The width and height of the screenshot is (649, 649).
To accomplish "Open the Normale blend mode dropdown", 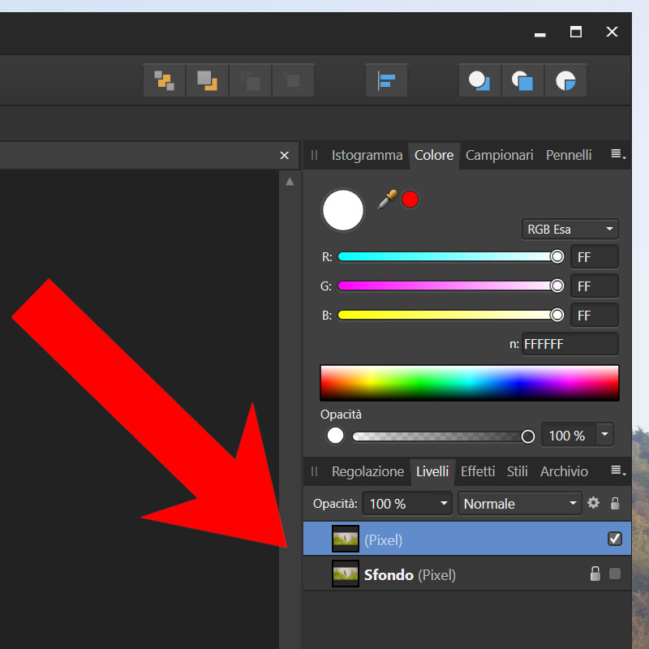I will pos(519,504).
